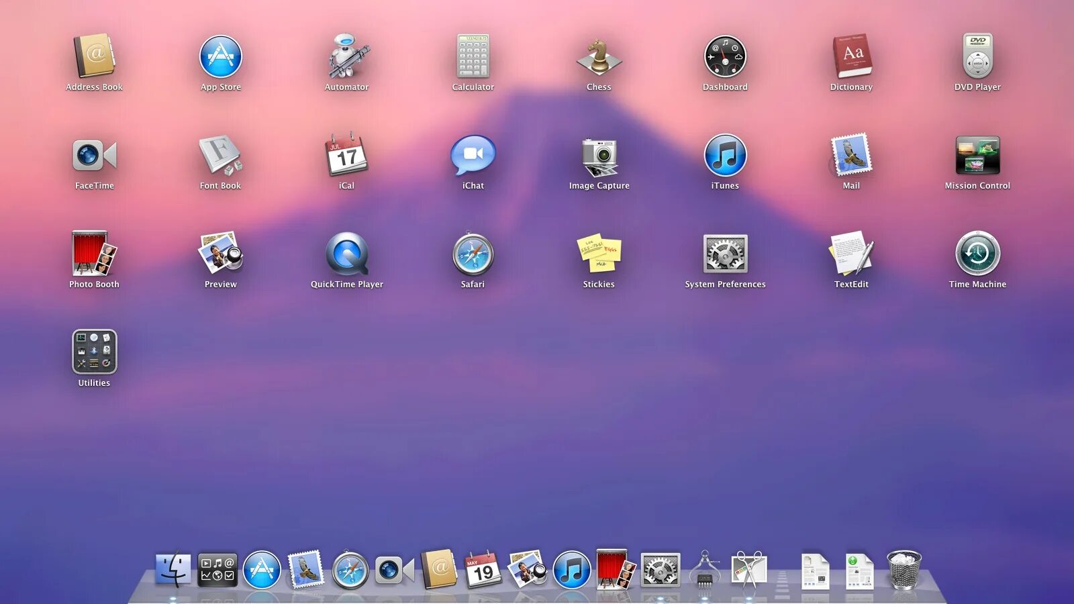This screenshot has height=604, width=1074.
Task: Launch the Dictionary app
Action: [851, 56]
